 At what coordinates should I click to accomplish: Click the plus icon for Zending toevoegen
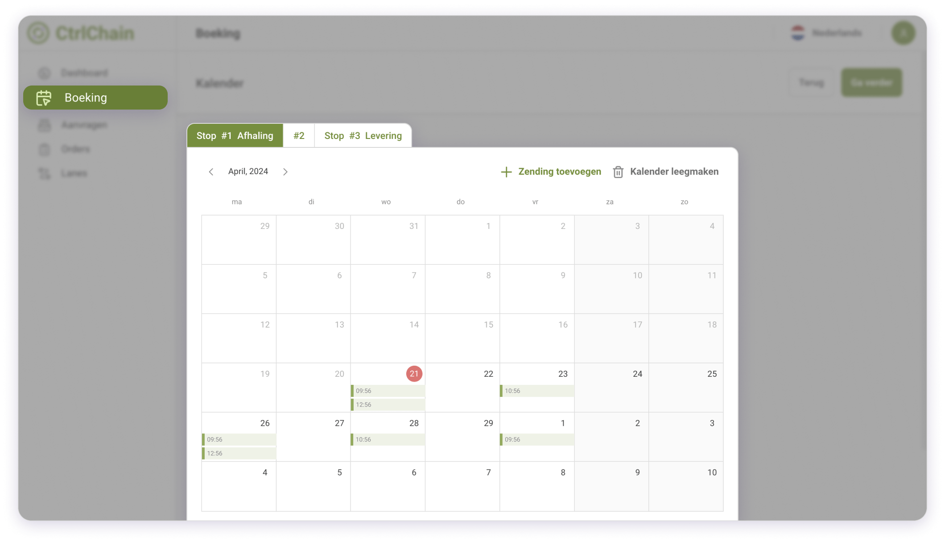pyautogui.click(x=506, y=172)
